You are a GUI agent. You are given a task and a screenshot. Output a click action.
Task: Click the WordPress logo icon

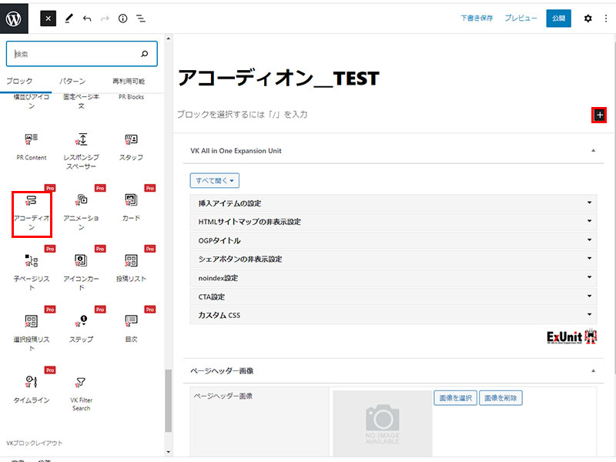pos(15,17)
